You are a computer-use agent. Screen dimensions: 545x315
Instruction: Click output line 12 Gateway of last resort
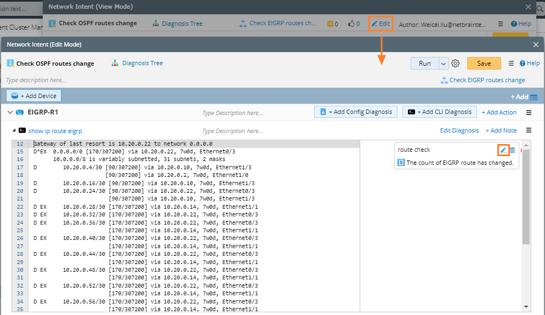pyautogui.click(x=123, y=144)
